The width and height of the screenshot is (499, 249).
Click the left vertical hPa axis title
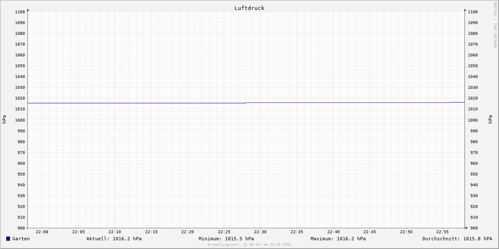pos(4,120)
